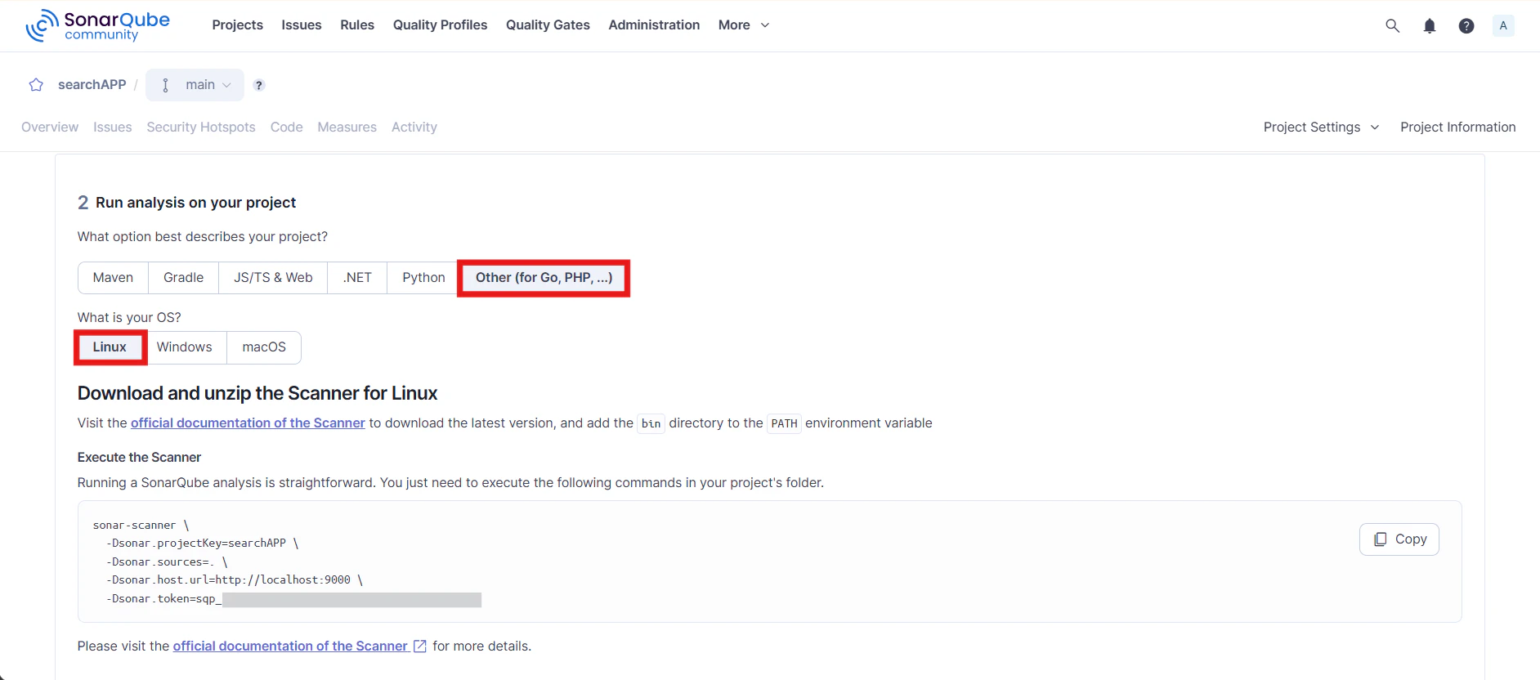The image size is (1540, 680).
Task: Open Project Information
Action: click(1458, 127)
